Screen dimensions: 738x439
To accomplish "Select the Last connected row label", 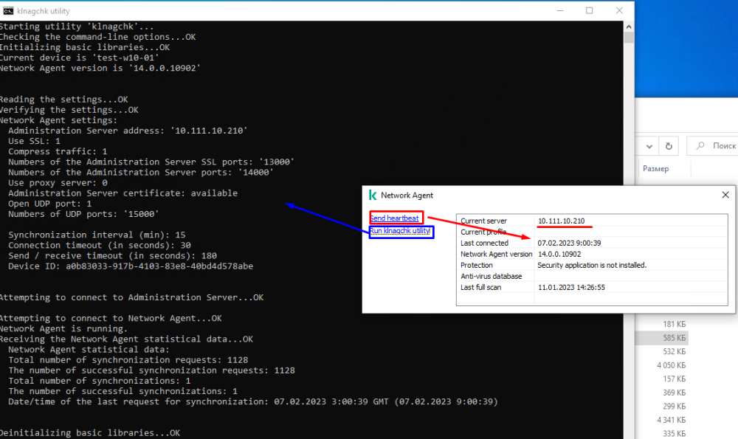I will pyautogui.click(x=484, y=243).
